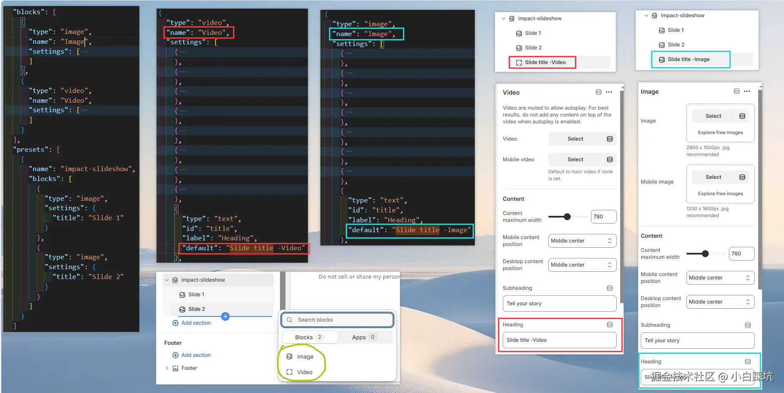The image size is (784, 393).
Task: Collapse impact-slideshow in the tree with Slide title -Video
Action: [x=504, y=18]
